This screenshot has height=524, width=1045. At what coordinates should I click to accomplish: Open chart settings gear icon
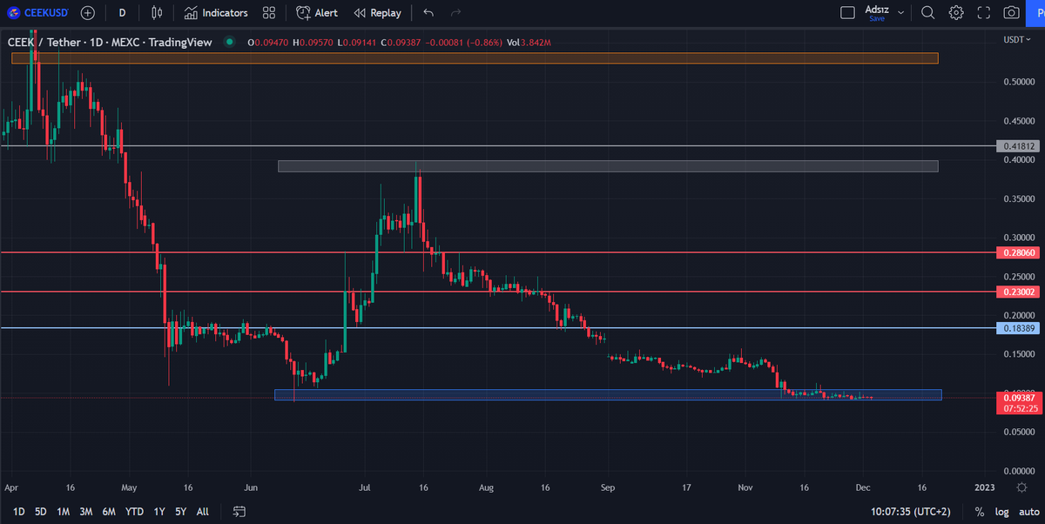(x=956, y=13)
